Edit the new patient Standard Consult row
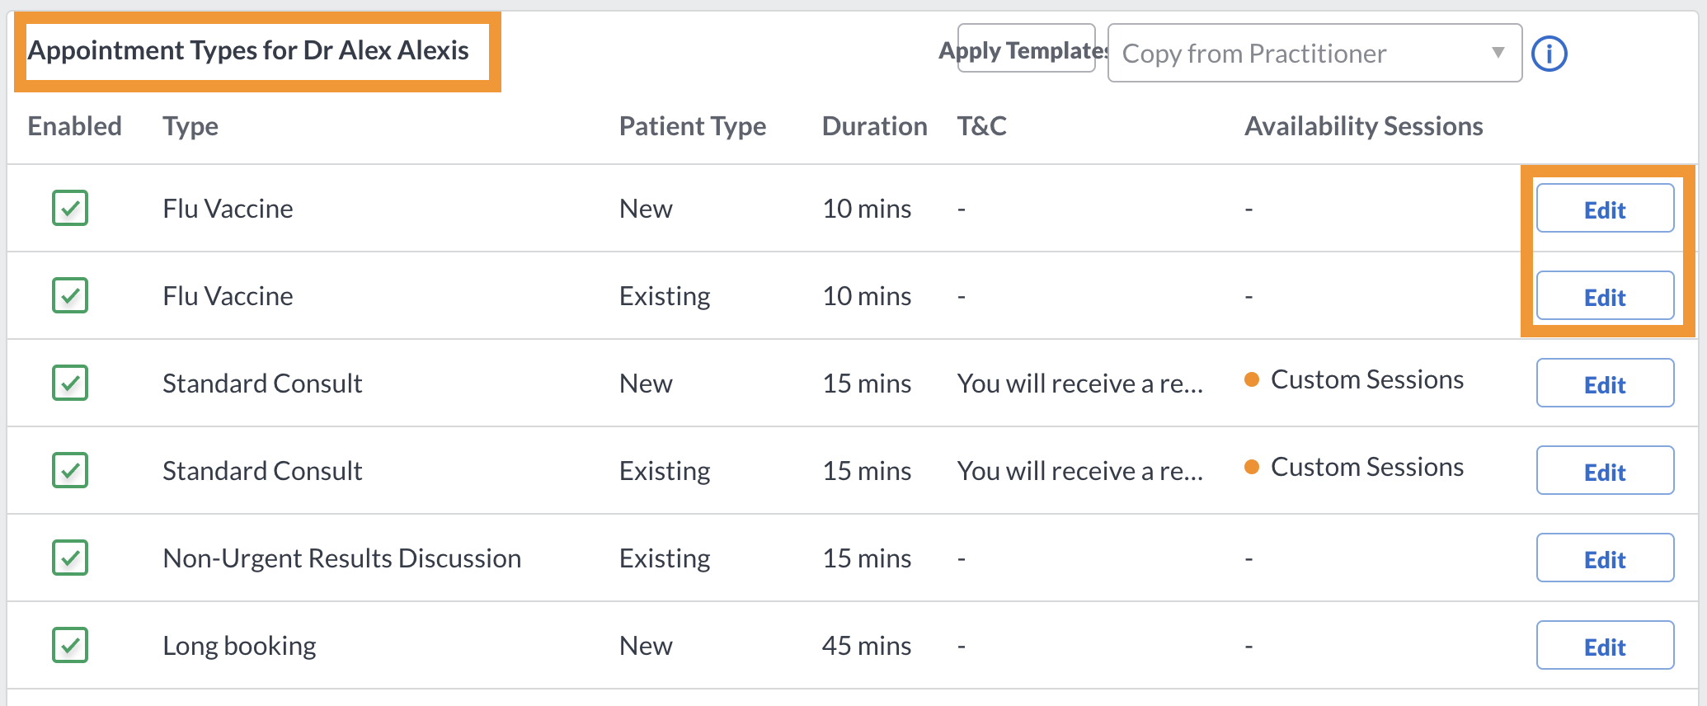This screenshot has width=1707, height=706. click(x=1604, y=384)
